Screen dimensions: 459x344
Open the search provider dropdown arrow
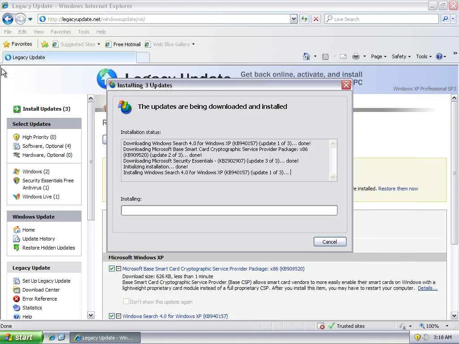453,19
